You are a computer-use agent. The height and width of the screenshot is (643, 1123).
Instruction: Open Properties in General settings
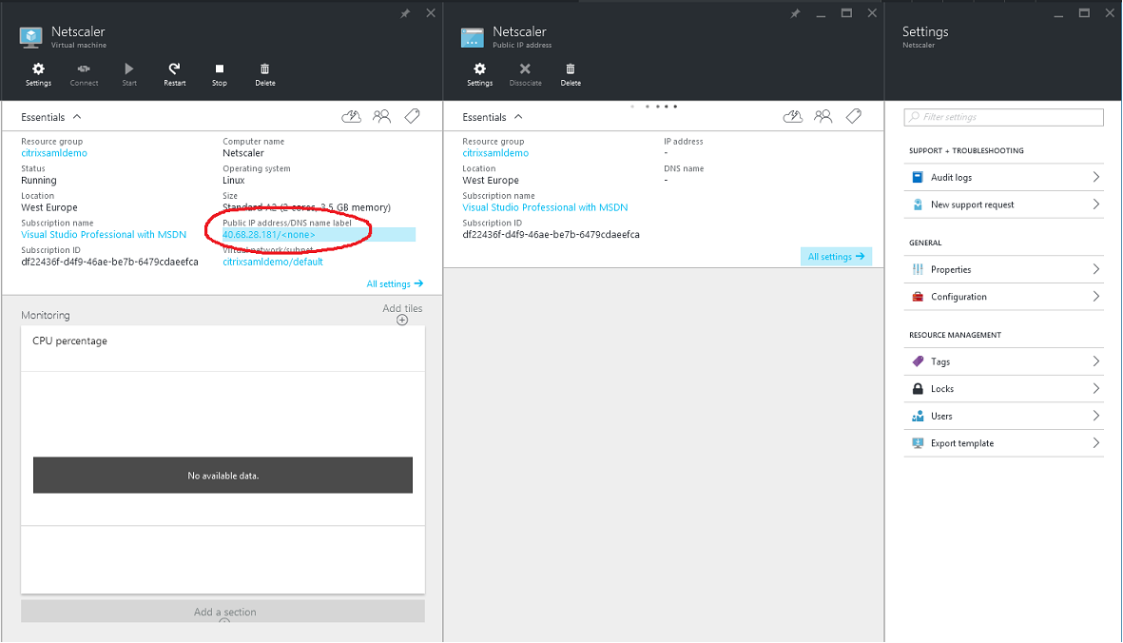[1003, 270]
